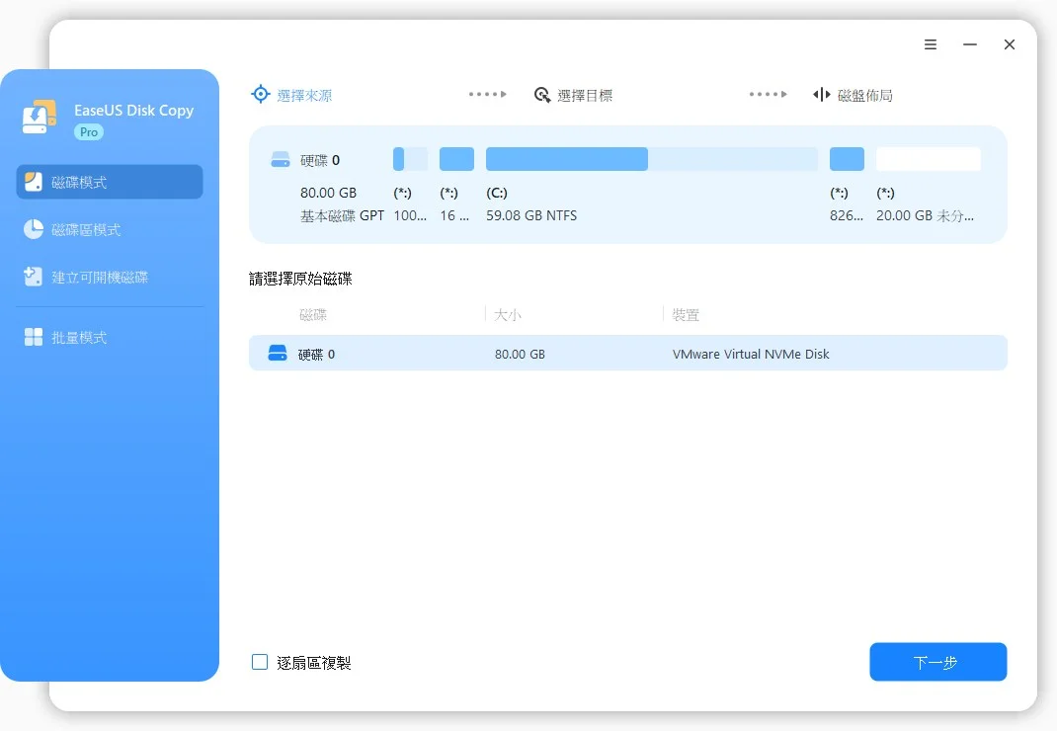1057x731 pixels.
Task: Click the 選擇來源 target icon
Action: (x=260, y=95)
